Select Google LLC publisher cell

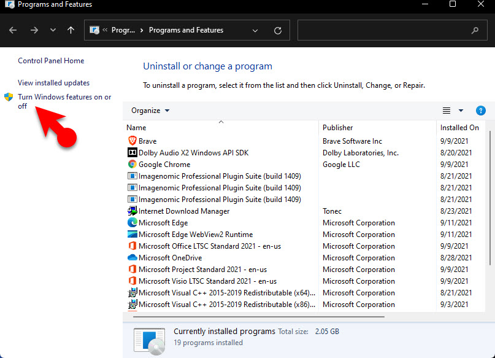tap(341, 165)
